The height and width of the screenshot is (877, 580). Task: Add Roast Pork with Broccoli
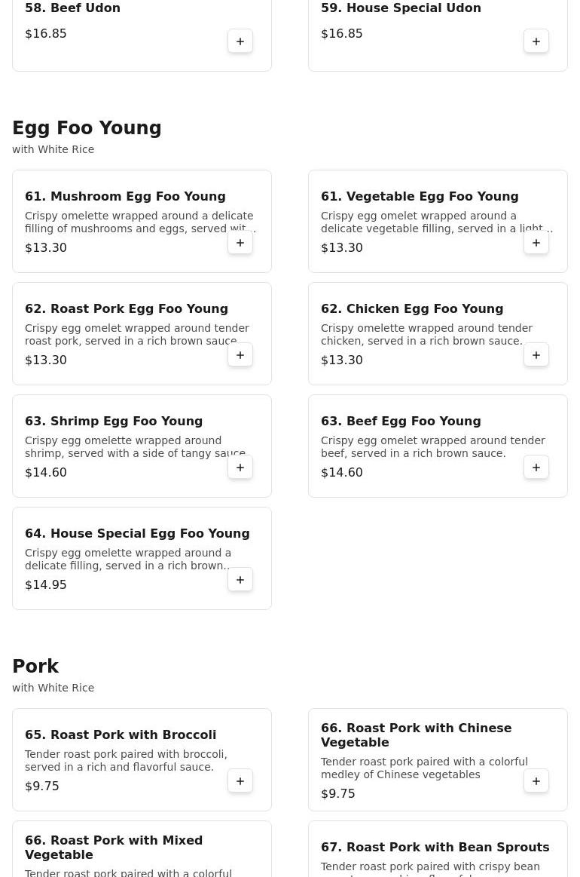(240, 781)
